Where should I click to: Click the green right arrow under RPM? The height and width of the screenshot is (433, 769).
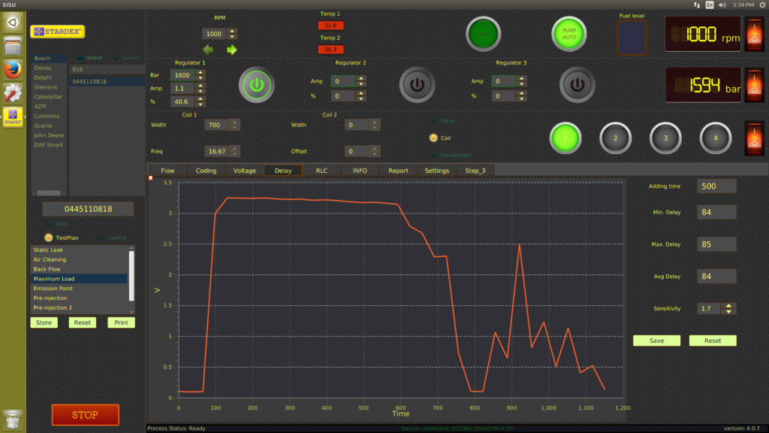tap(231, 50)
